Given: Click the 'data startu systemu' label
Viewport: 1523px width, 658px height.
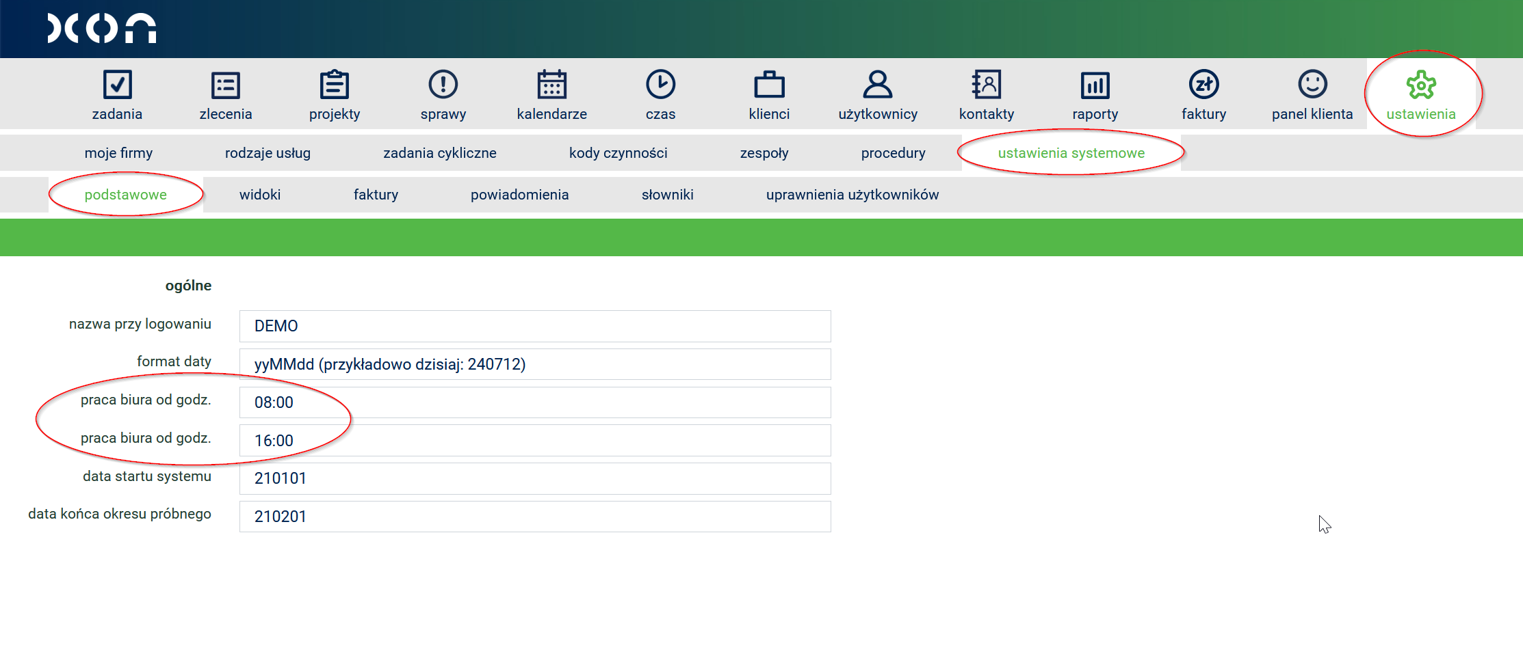Looking at the screenshot, I should pos(147,476).
